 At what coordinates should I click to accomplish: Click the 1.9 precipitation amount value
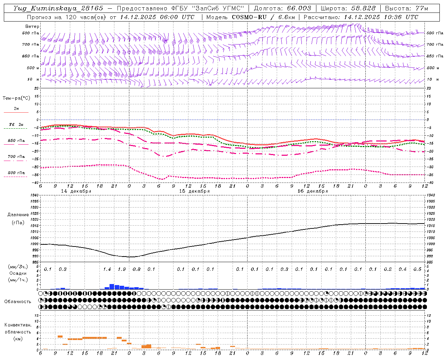coord(122,269)
